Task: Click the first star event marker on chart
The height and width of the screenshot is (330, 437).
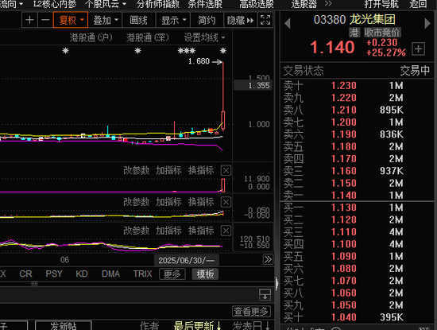Action: (x=65, y=50)
